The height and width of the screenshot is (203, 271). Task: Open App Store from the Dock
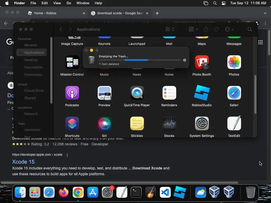(93, 192)
